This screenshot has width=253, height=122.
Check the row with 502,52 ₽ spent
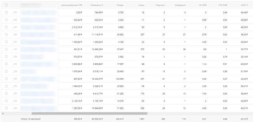click(6, 20)
